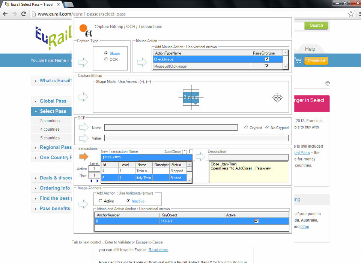Collapse the Select Pass menu
Image resolution: width=361 pixels, height=263 pixels.
click(51, 111)
